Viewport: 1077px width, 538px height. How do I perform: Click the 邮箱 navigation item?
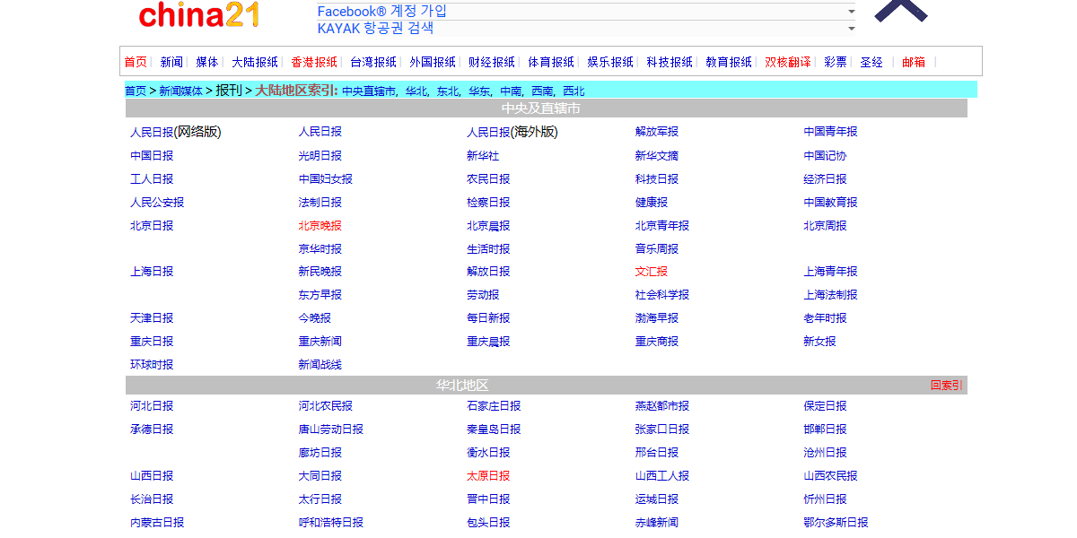pyautogui.click(x=913, y=62)
